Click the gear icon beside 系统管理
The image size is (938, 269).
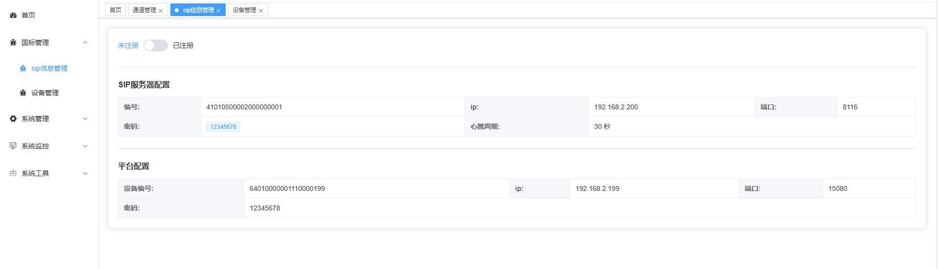pos(13,119)
